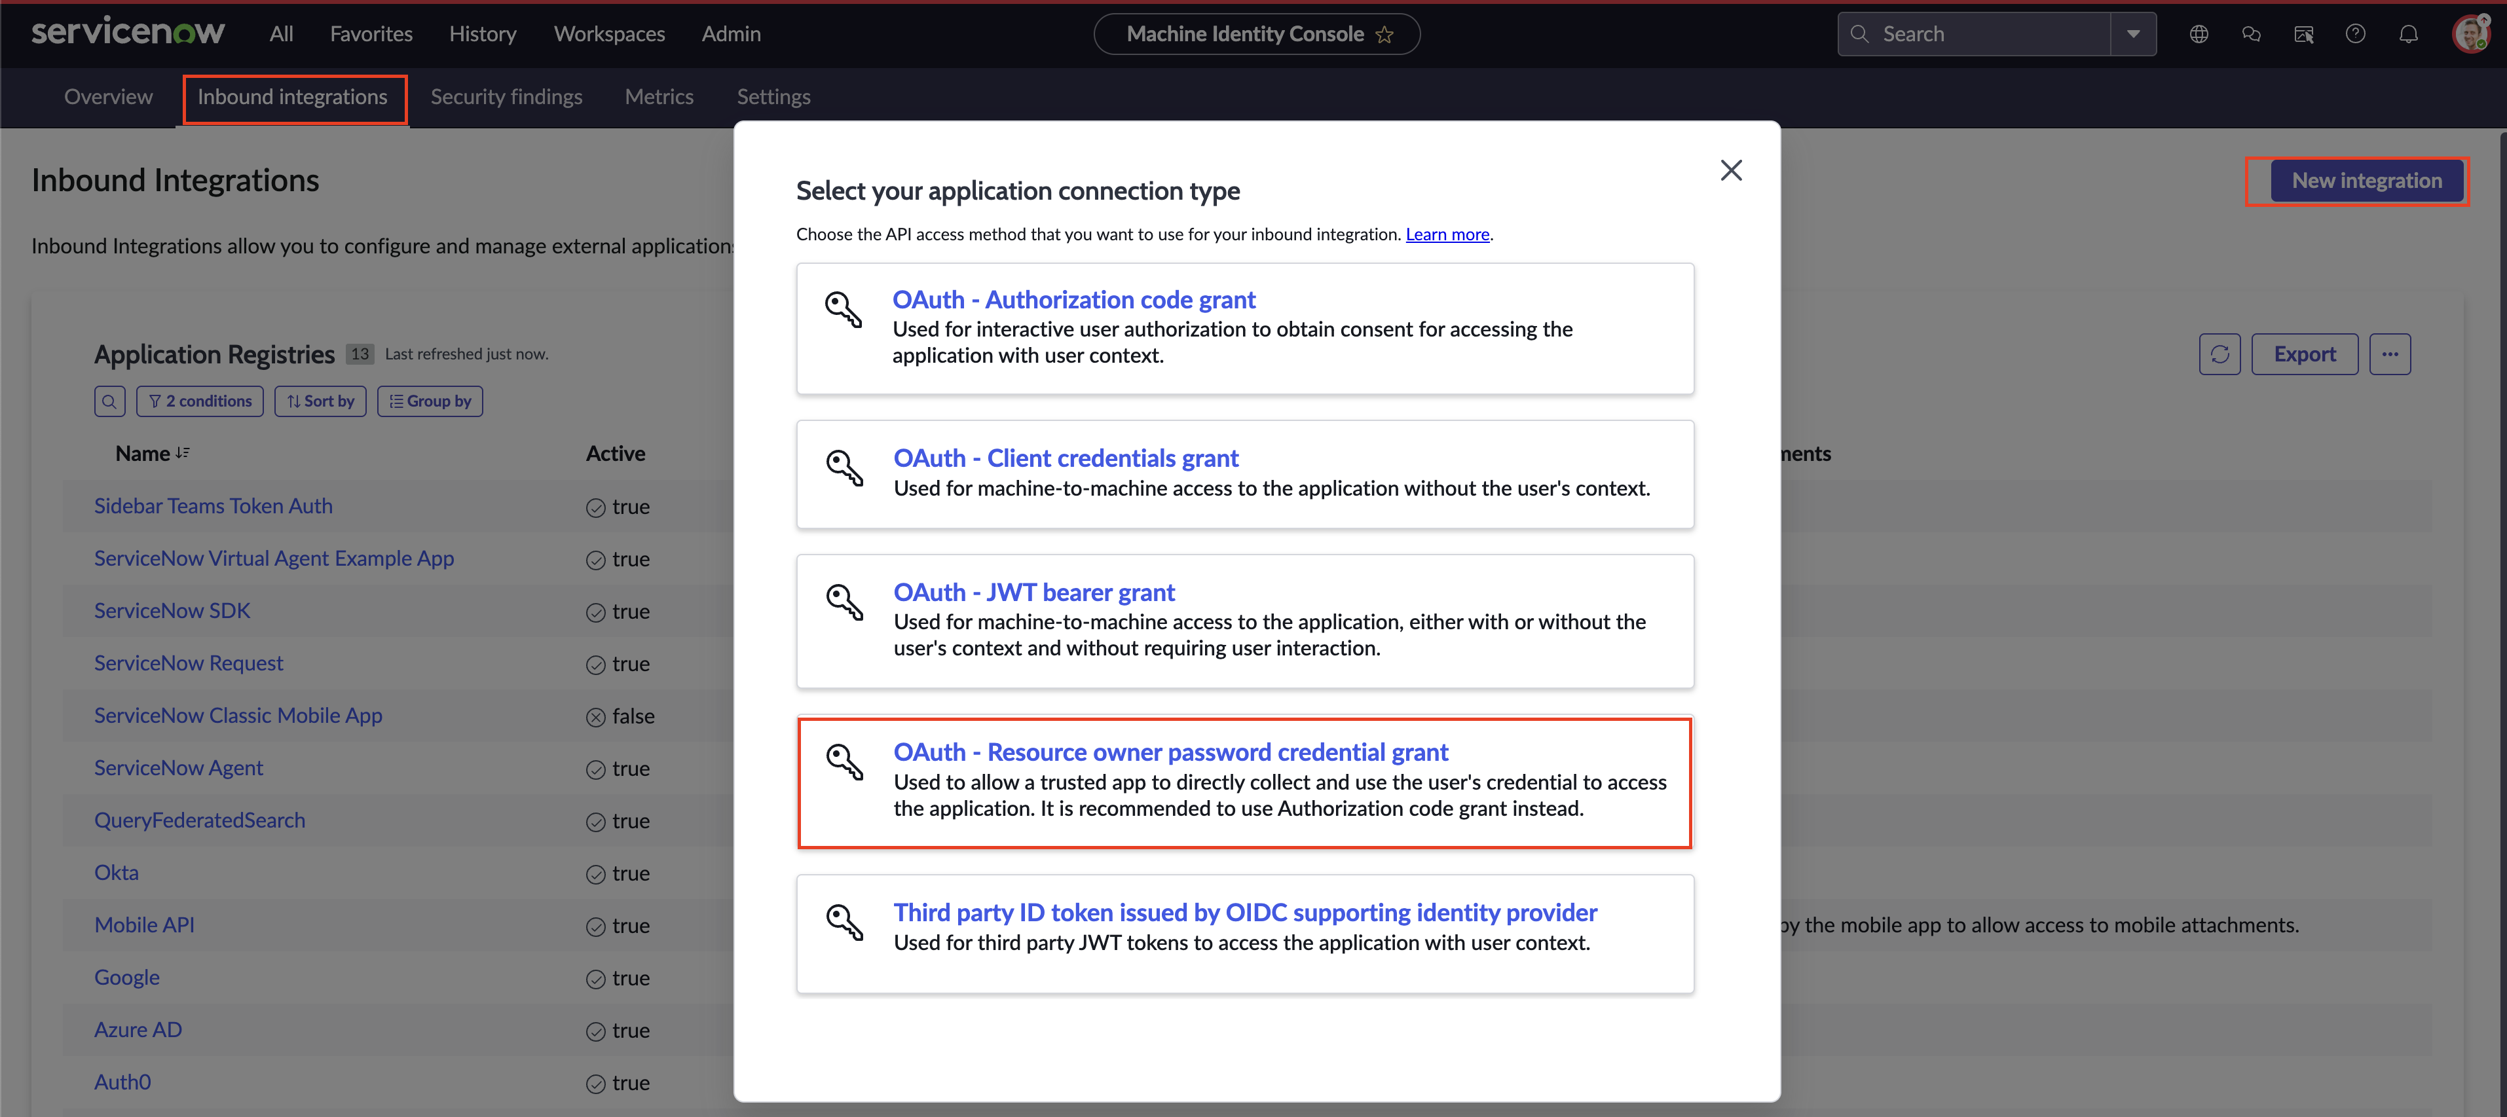The image size is (2507, 1117).
Task: Expand the search scope dropdown arrow
Action: pos(2132,34)
